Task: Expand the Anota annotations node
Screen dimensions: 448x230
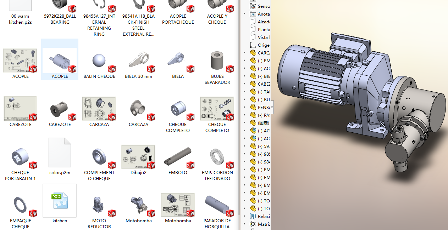Action: (244, 14)
